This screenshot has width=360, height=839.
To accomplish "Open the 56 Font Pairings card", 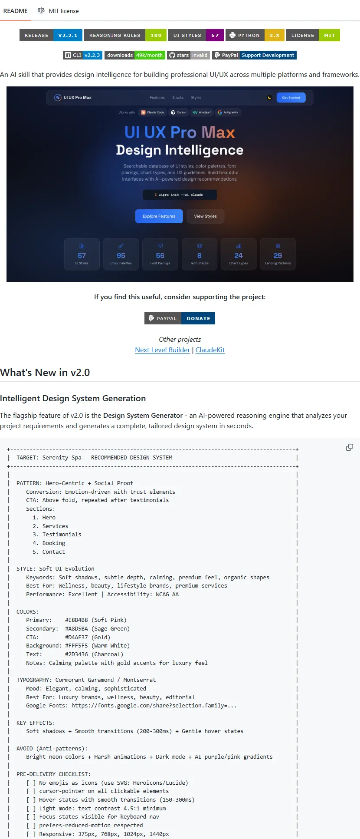I will point(160,254).
